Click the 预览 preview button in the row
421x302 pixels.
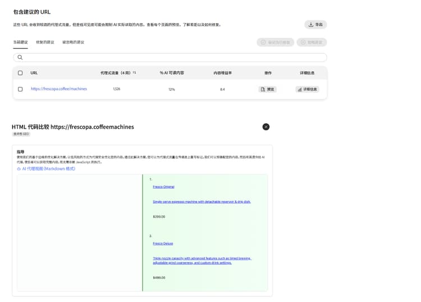tap(267, 89)
